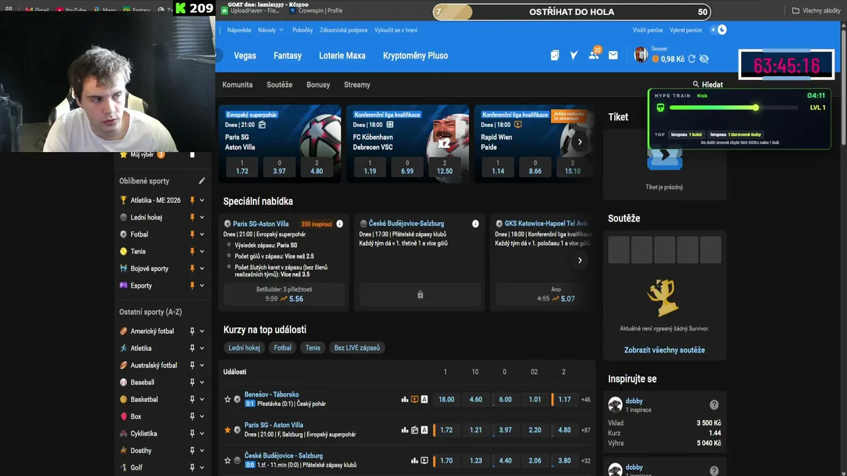Toggle the dark/light theme switch
The width and height of the screenshot is (847, 476).
click(x=718, y=30)
